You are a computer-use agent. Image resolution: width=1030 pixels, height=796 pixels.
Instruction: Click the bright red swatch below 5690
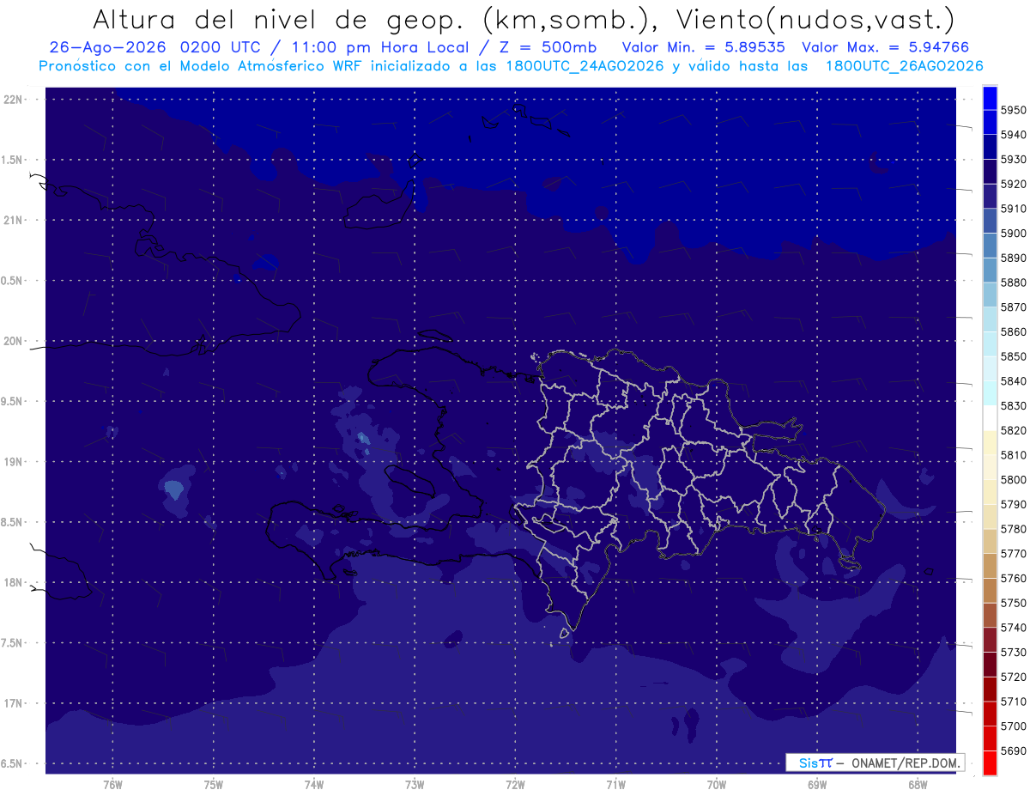990,763
